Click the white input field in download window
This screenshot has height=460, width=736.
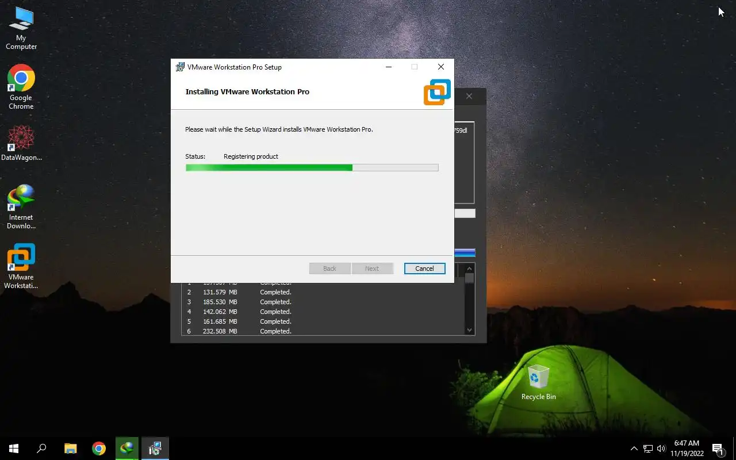(x=465, y=213)
